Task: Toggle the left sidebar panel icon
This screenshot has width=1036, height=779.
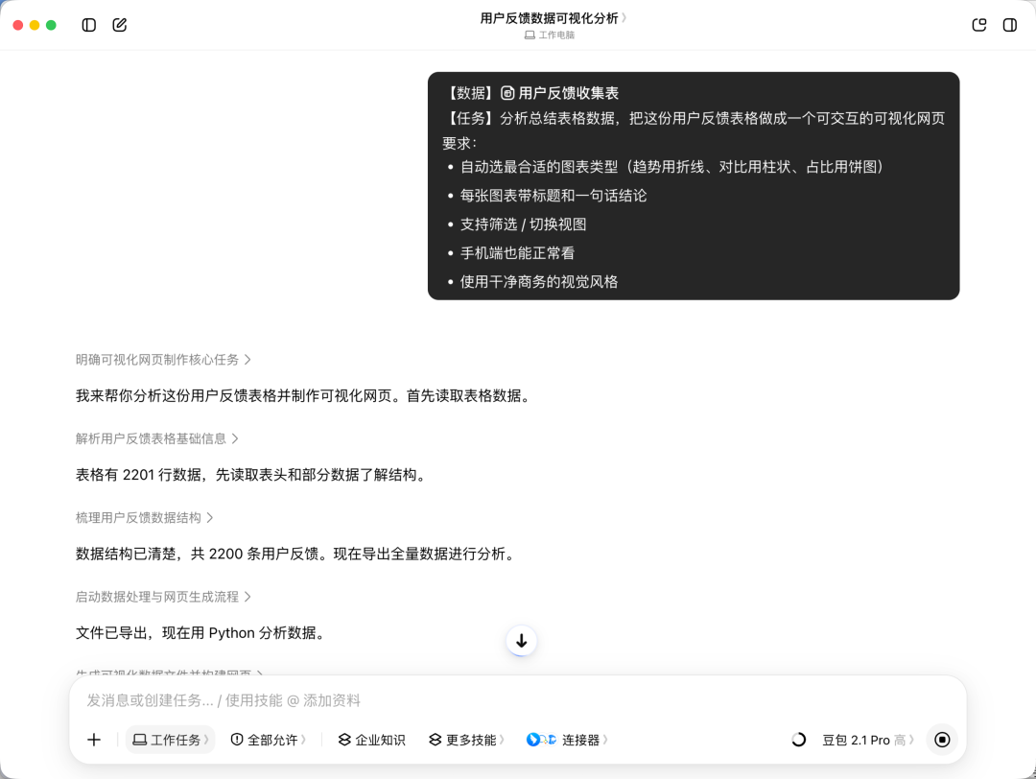Action: point(88,25)
